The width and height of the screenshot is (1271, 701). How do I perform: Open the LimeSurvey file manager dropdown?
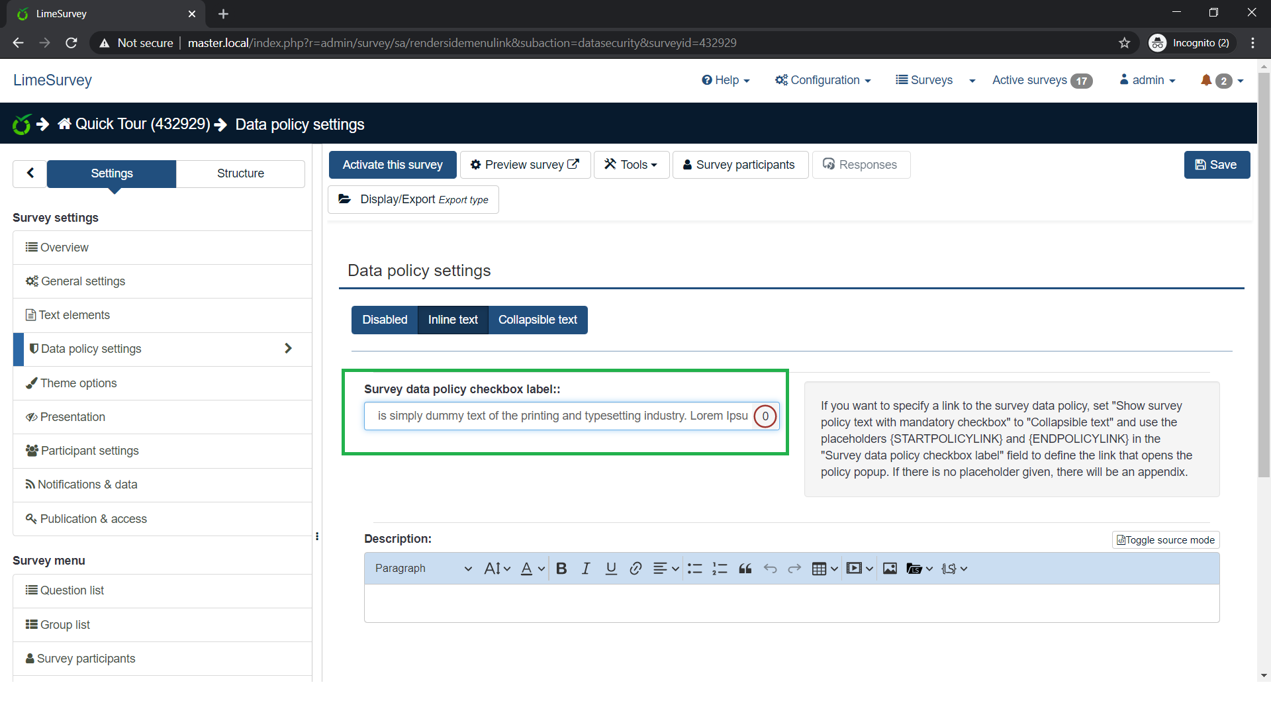tap(919, 569)
